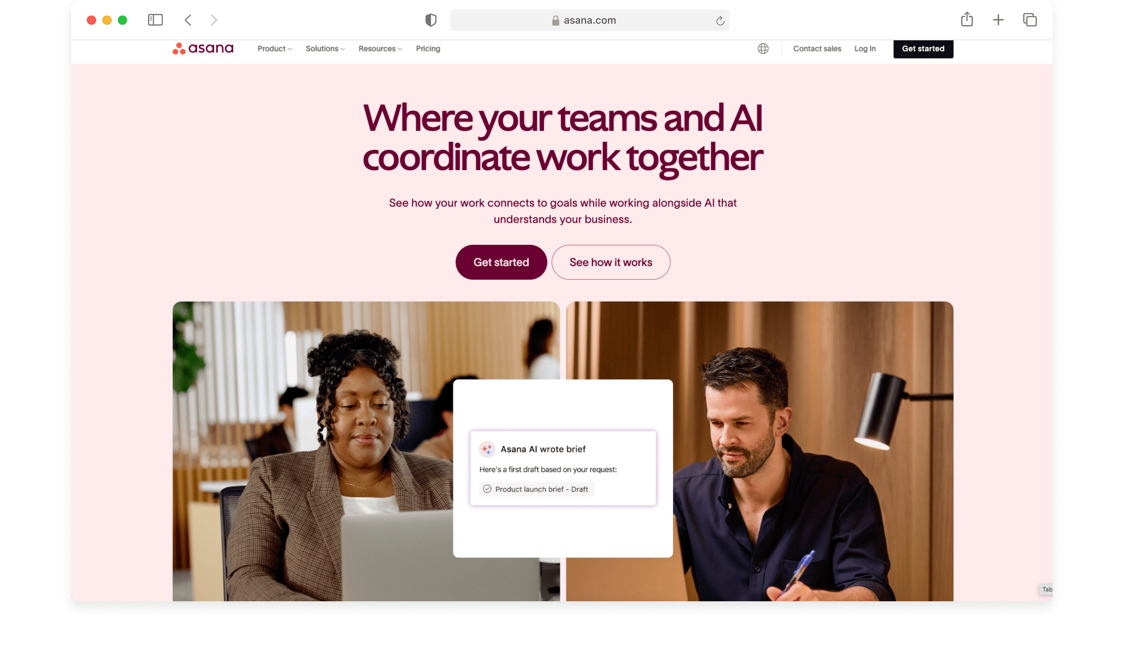This screenshot has height=647, width=1124.
Task: Click the Asana logo
Action: [203, 48]
